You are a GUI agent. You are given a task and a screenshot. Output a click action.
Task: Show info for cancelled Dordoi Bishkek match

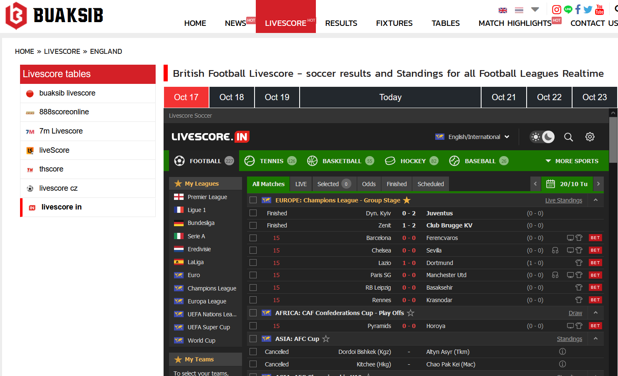tap(563, 351)
